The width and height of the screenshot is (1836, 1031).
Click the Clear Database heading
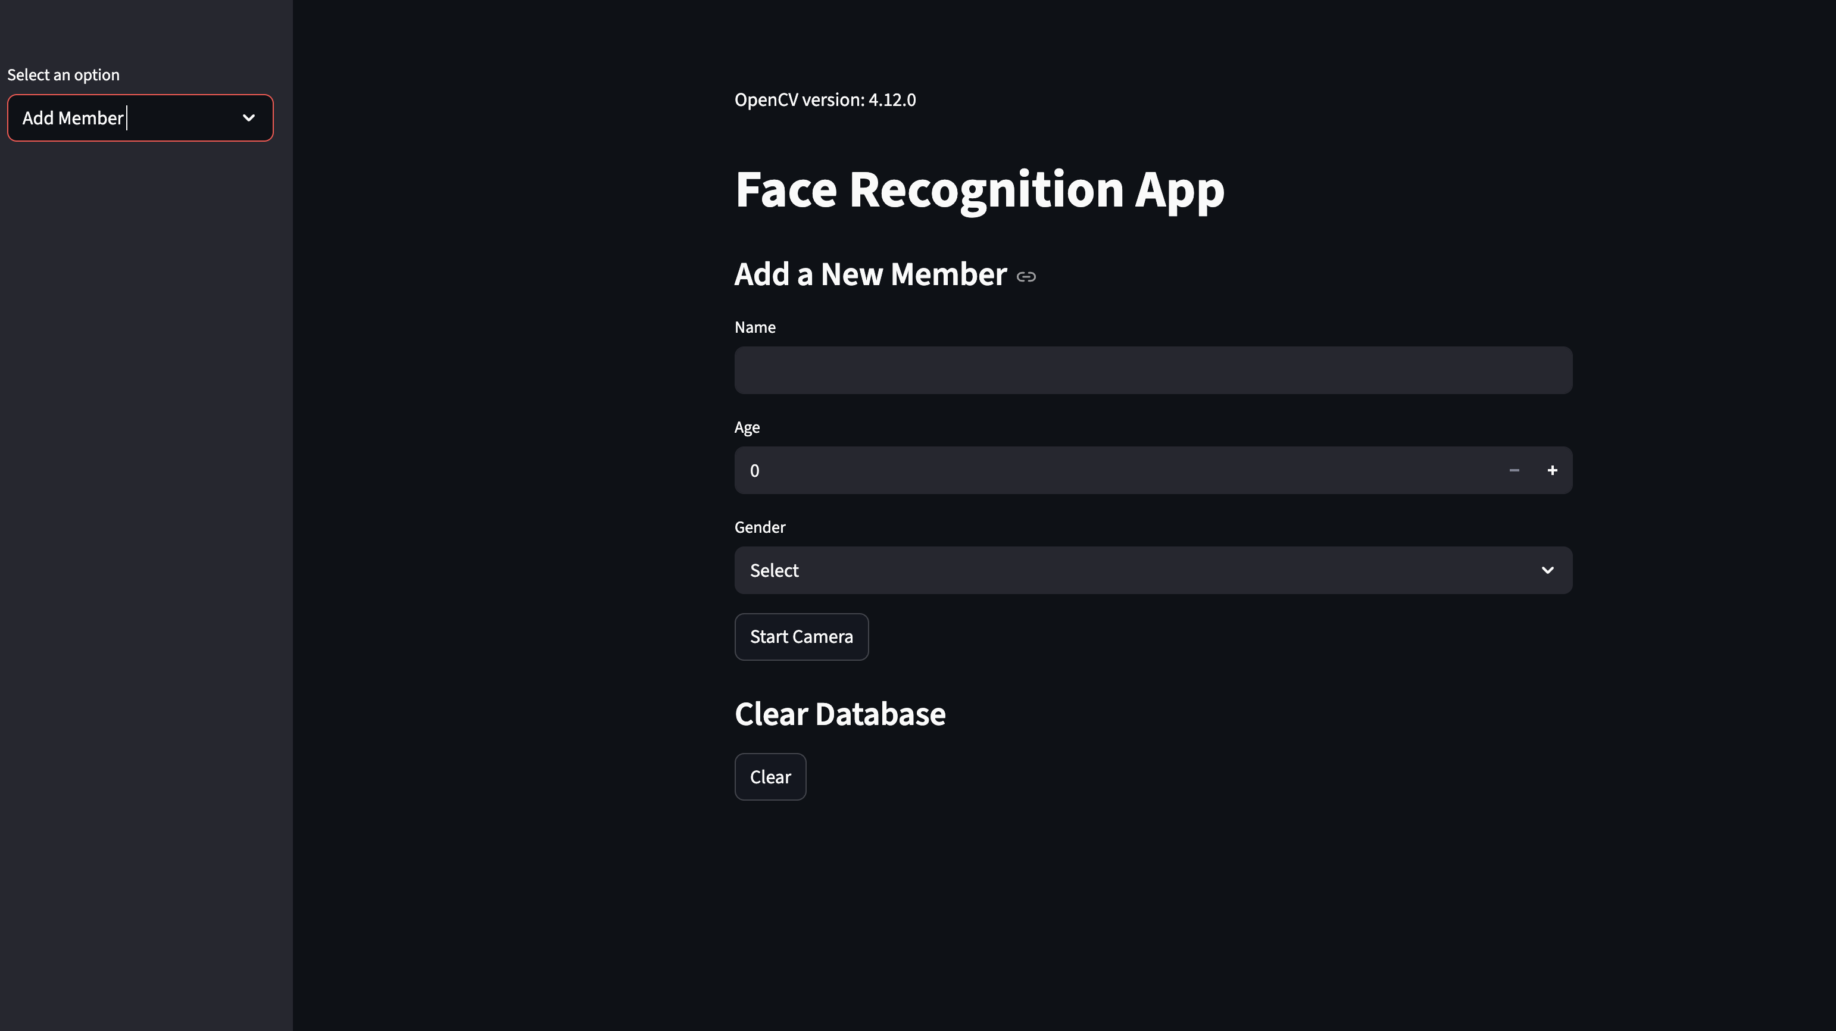tap(839, 713)
